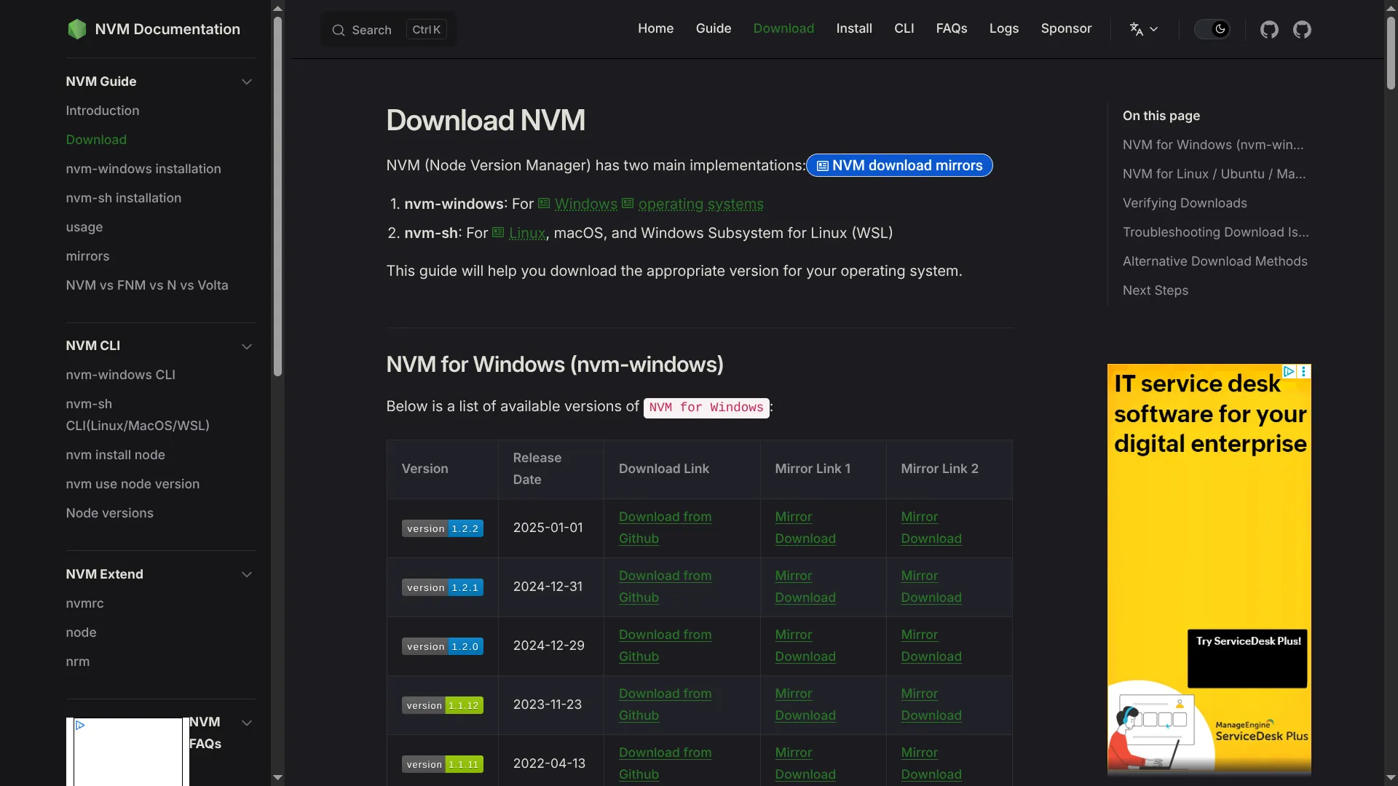Screen dimensions: 1398x786
Task: Click version 1.2.2 badge
Action: pos(442,528)
